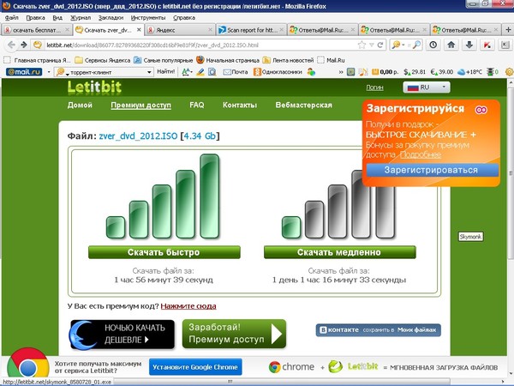514x386 pixels.
Task: Switch to the Яндекс tab
Action: click(180, 30)
